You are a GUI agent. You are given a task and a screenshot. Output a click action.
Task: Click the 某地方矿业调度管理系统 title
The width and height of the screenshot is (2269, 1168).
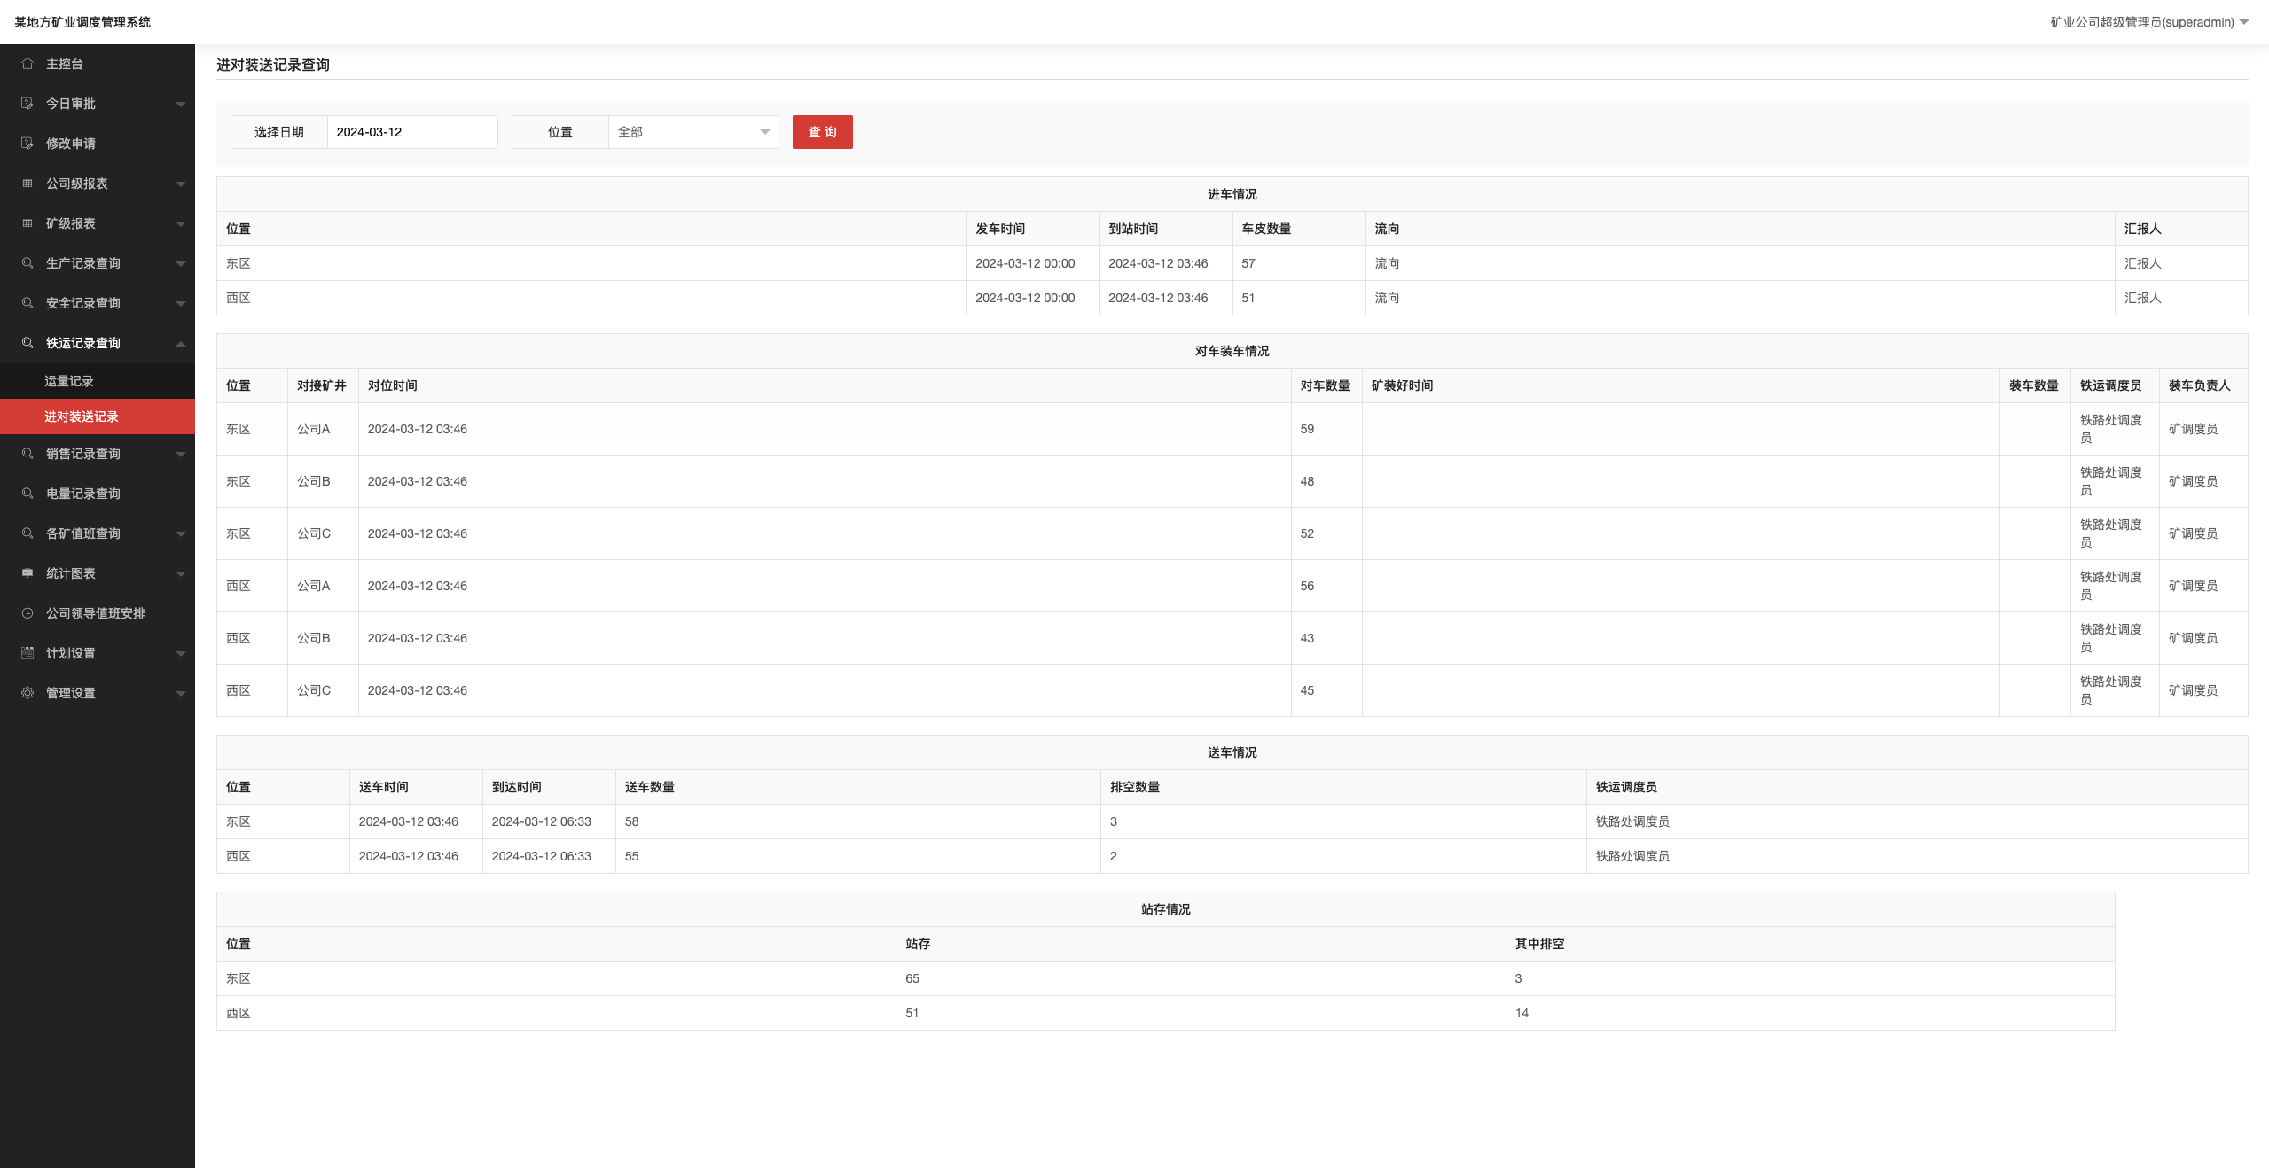click(x=82, y=22)
